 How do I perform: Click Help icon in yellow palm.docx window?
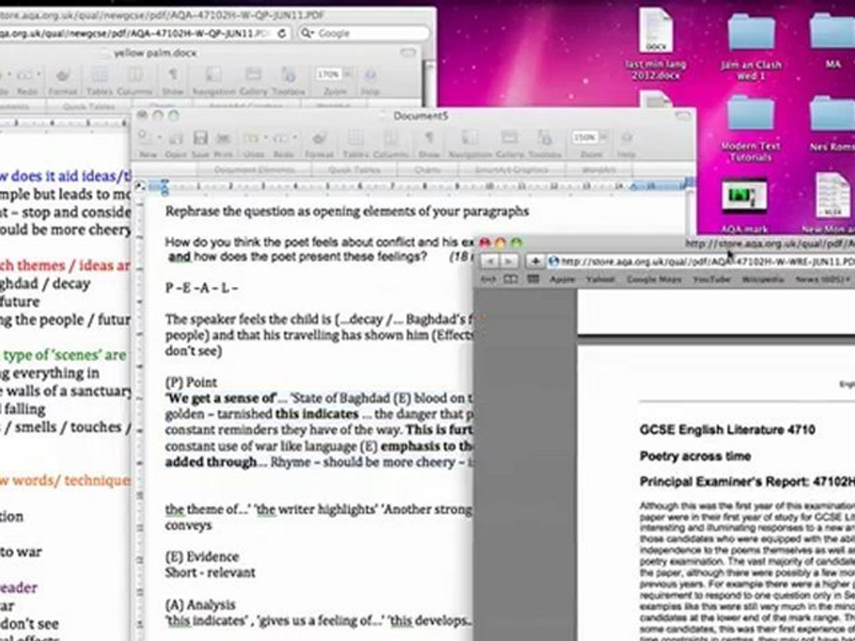[370, 76]
